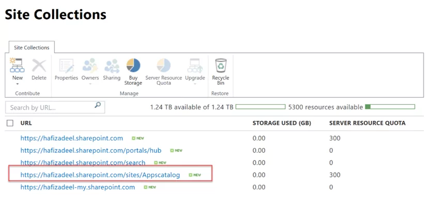Click the STORAGE USED (GB) column header
Screen dimensions: 428x221
282,123
